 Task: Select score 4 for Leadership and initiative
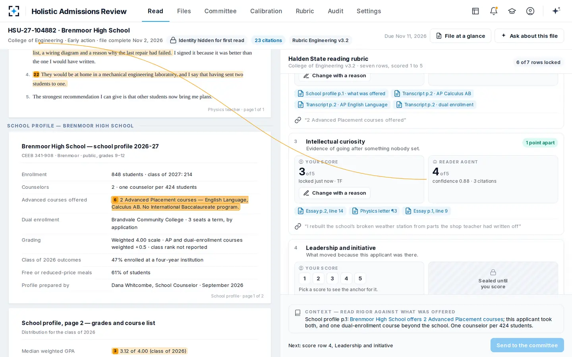point(346,278)
